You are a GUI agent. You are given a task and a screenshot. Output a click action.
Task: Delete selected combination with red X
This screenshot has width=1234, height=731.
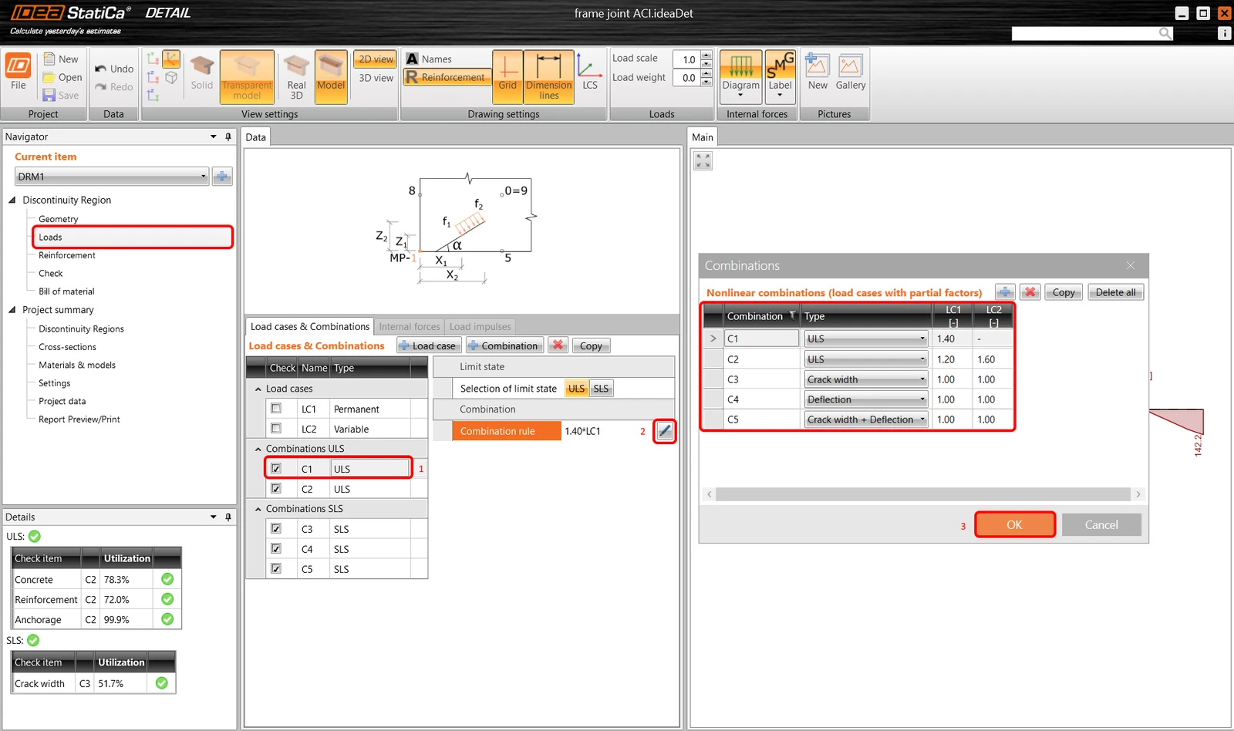[x=1030, y=292]
